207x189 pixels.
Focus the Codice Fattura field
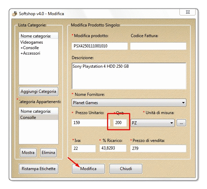(x=158, y=46)
